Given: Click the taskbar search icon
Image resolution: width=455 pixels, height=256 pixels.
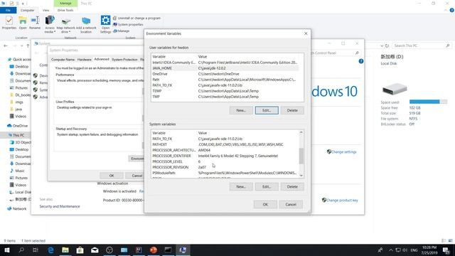Looking at the screenshot, I should tap(21, 250).
